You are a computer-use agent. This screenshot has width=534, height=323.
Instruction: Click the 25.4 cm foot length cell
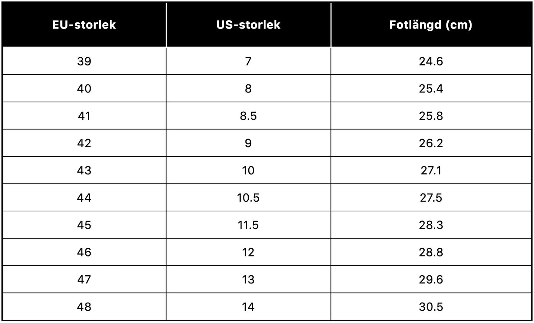point(431,89)
